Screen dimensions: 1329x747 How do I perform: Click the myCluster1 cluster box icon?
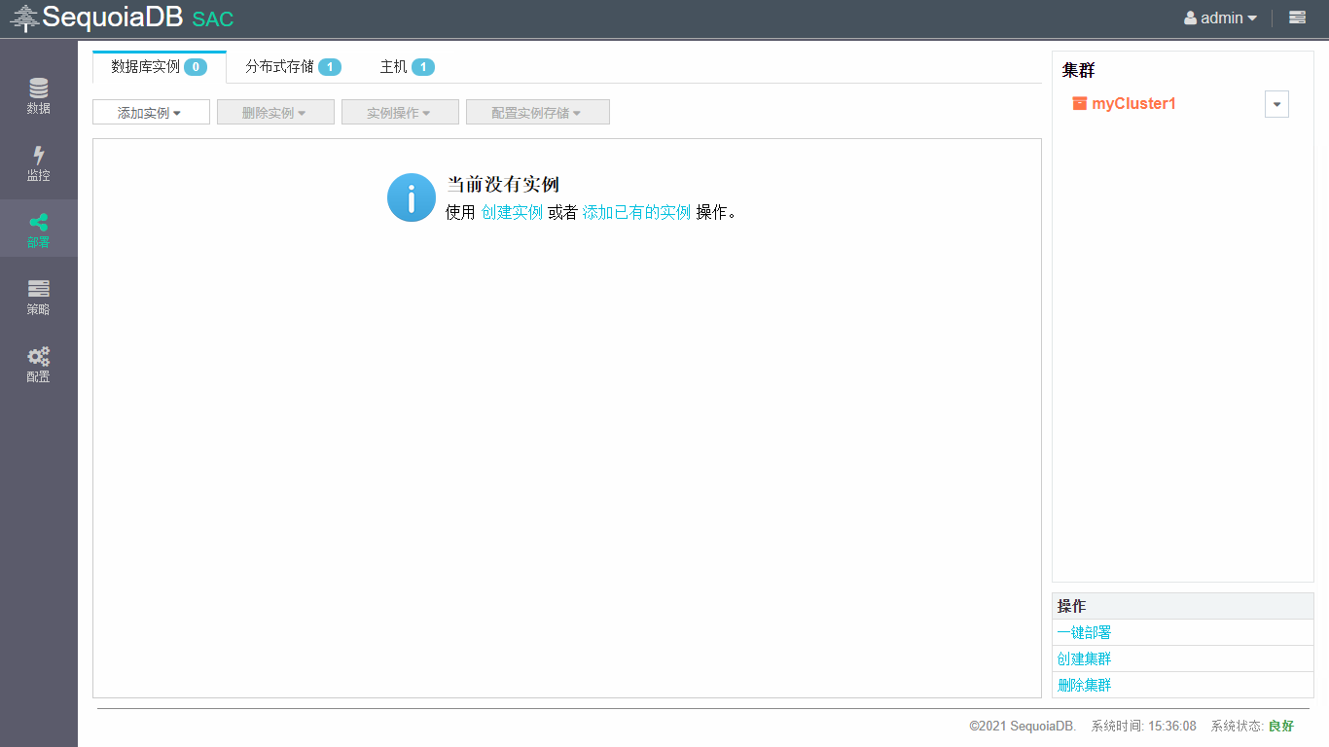point(1079,103)
